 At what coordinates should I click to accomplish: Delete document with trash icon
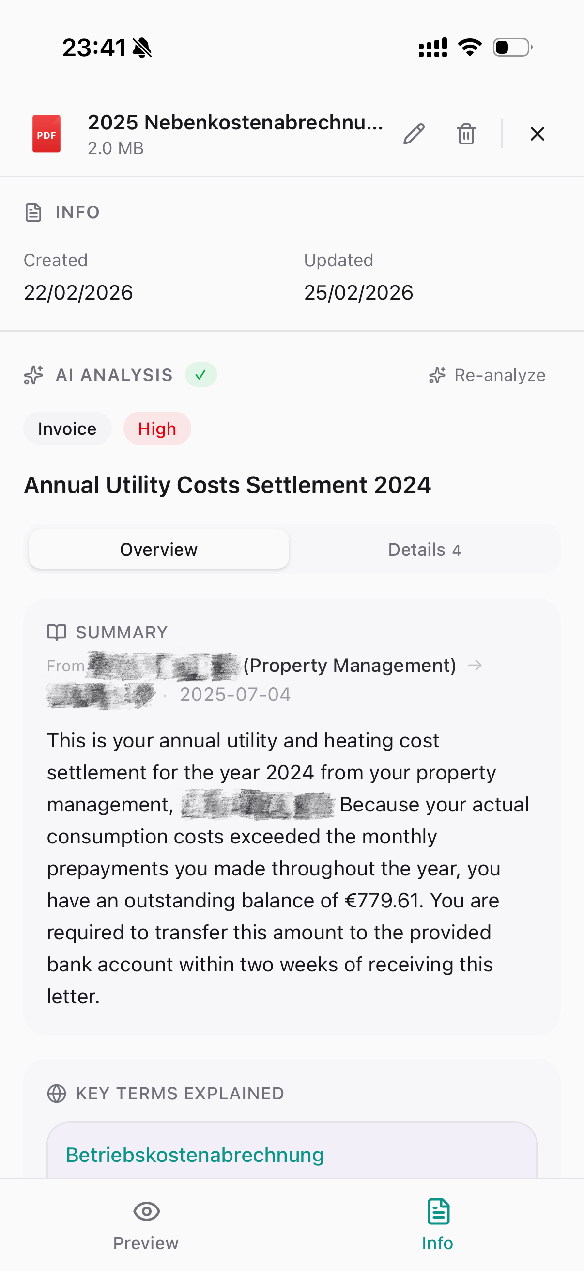466,134
